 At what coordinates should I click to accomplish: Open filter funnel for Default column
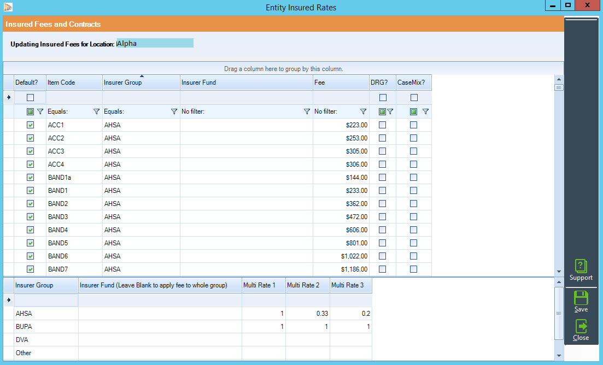[40, 111]
